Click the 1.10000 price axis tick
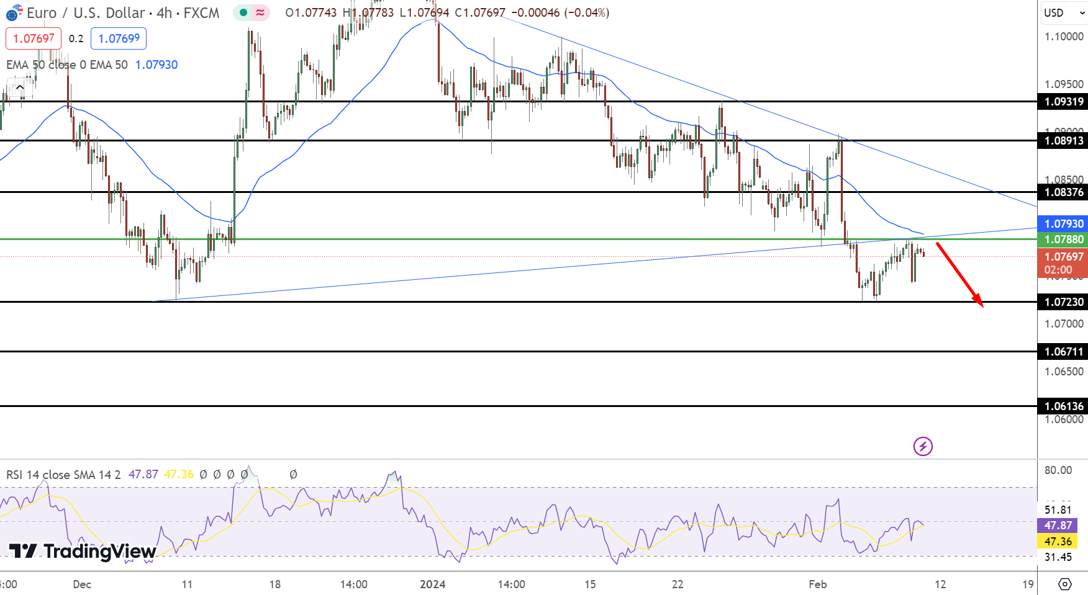The width and height of the screenshot is (1088, 595). coord(1064,37)
